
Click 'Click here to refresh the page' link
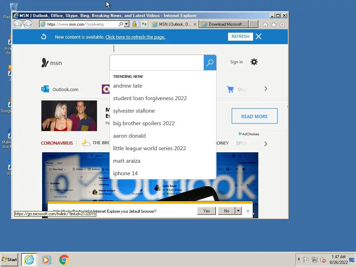pos(135,37)
